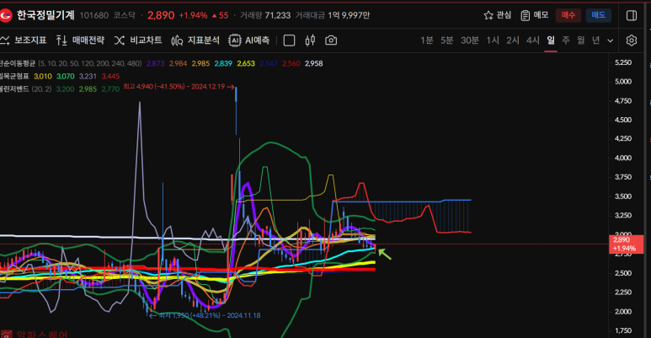This screenshot has width=651, height=338.
Task: Switch to 1분 timeframe
Action: pyautogui.click(x=427, y=40)
